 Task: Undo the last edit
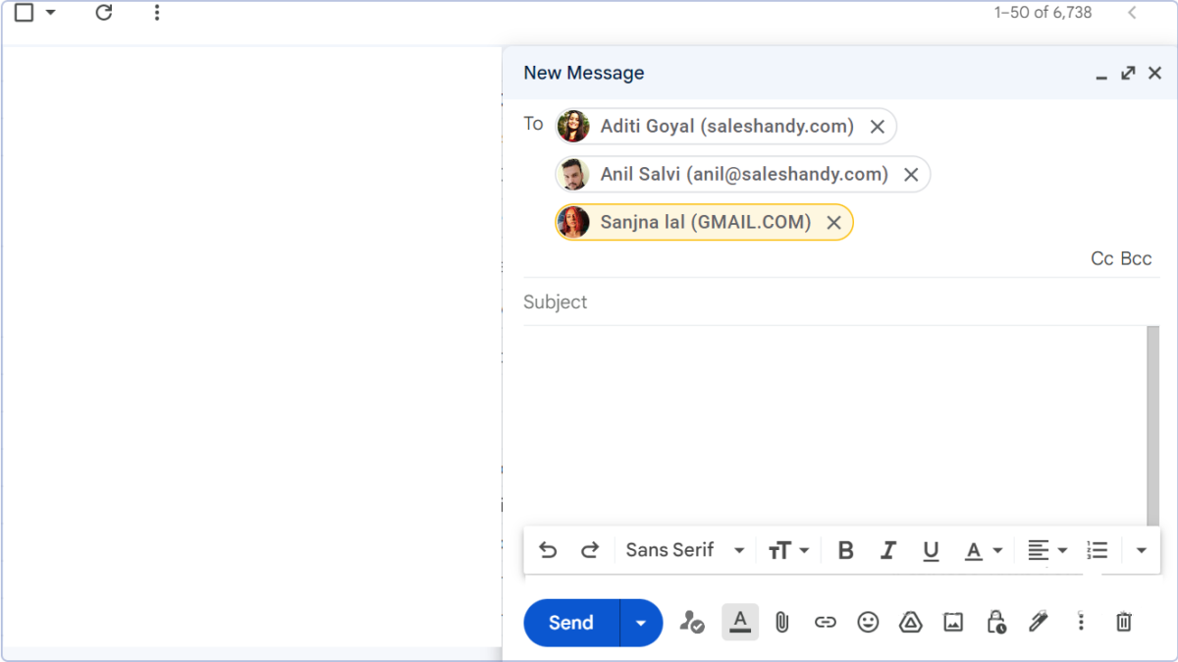[547, 550]
